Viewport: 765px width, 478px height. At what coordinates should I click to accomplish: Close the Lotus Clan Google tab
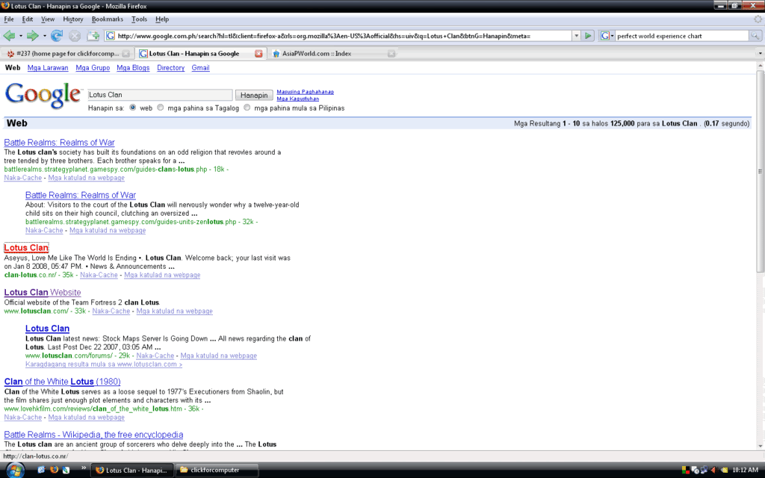tap(258, 54)
